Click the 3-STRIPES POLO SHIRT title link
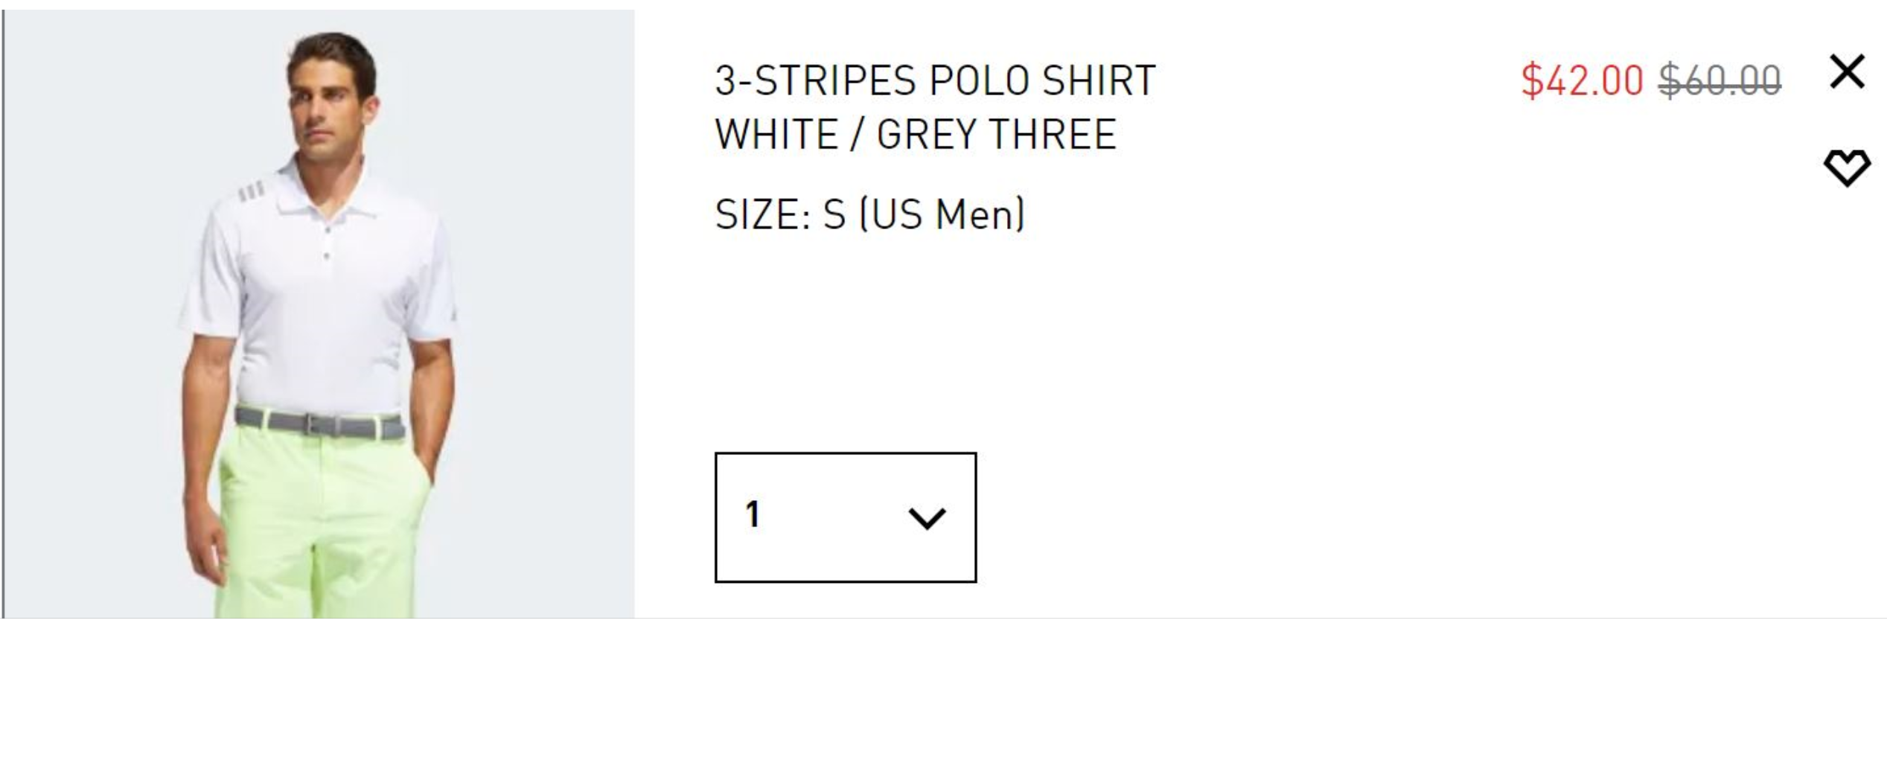The width and height of the screenshot is (1887, 763). click(935, 80)
